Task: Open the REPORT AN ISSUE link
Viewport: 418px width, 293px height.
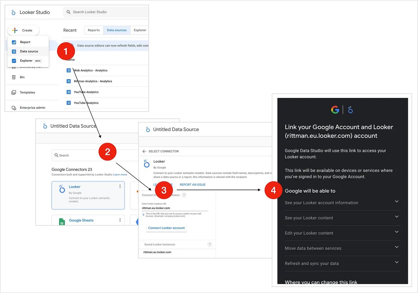Action: pyautogui.click(x=192, y=184)
